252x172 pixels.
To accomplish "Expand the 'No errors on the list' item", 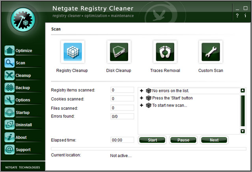I will [142, 91].
